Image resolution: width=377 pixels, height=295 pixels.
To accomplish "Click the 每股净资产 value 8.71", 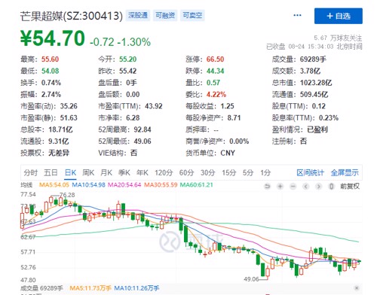I will point(234,118).
